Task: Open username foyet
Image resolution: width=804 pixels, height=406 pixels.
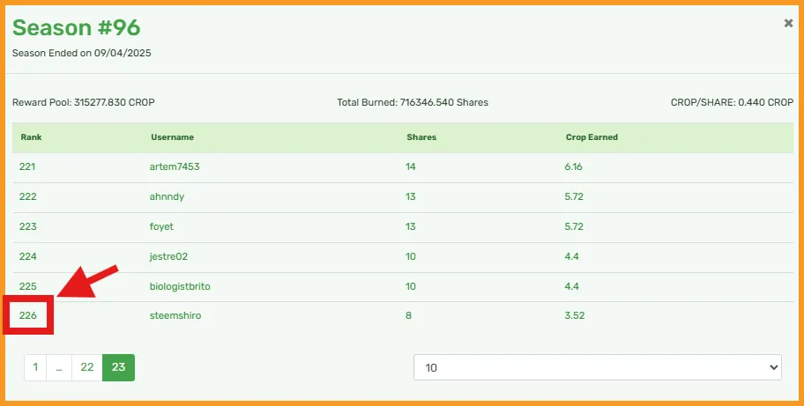Action: [x=161, y=226]
